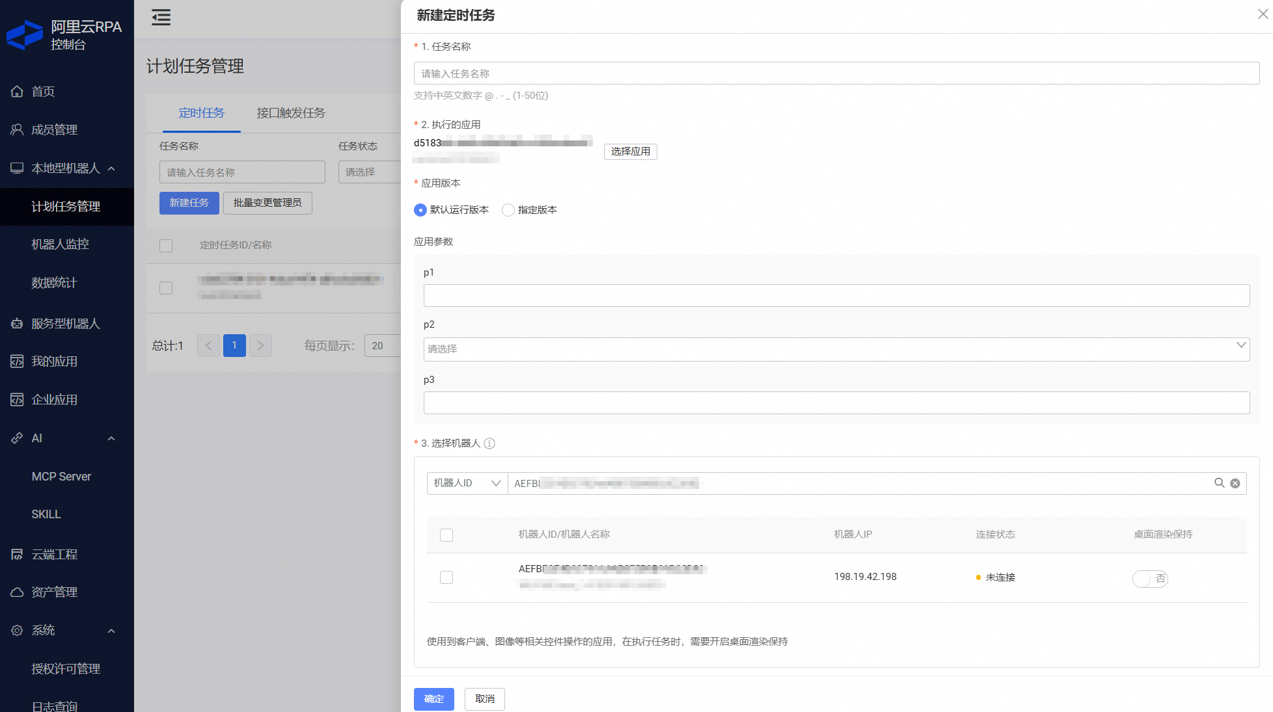The width and height of the screenshot is (1273, 712).
Task: Open 首页 home icon in sidebar
Action: [17, 92]
